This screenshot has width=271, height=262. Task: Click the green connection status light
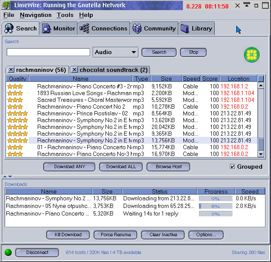[x=8, y=253]
